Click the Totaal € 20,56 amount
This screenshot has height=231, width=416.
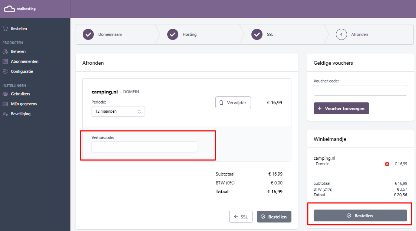[x=400, y=195]
